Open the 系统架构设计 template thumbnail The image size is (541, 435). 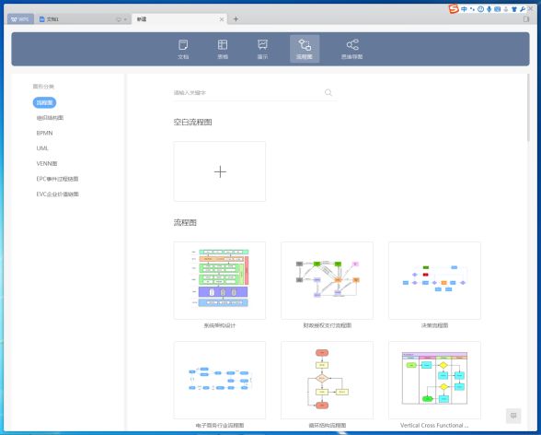coord(220,280)
